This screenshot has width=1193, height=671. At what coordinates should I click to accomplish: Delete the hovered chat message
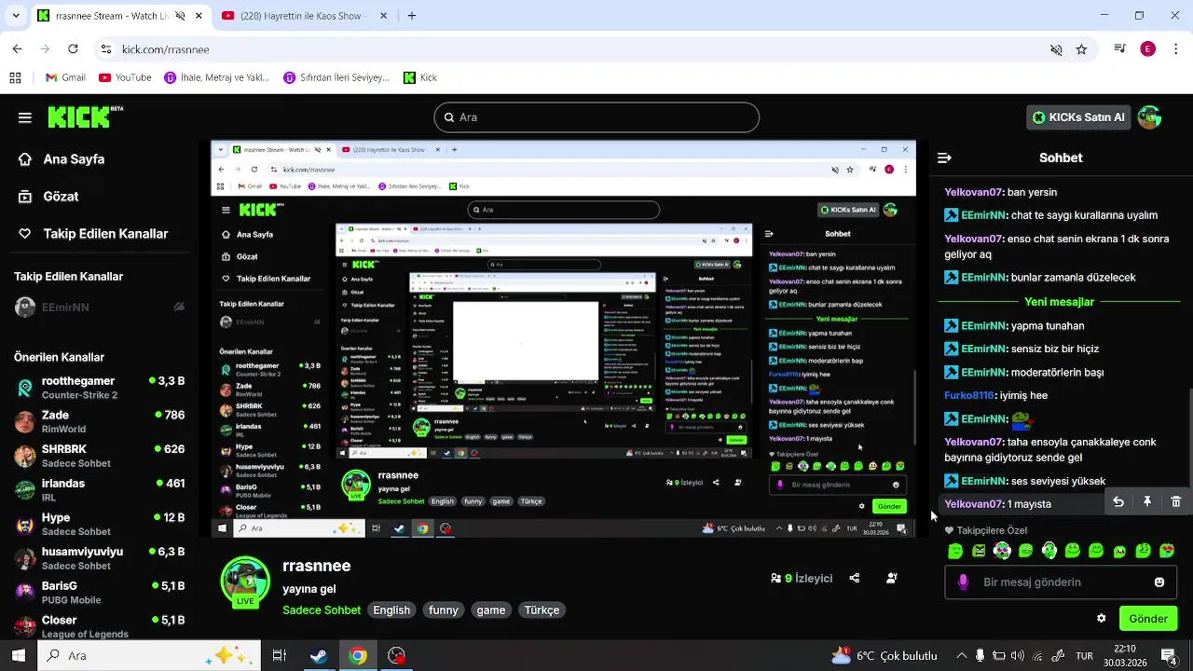tap(1176, 502)
